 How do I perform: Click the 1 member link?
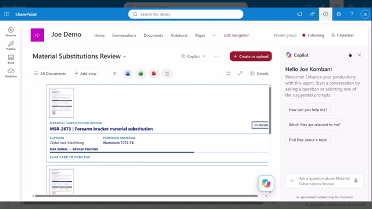342,35
